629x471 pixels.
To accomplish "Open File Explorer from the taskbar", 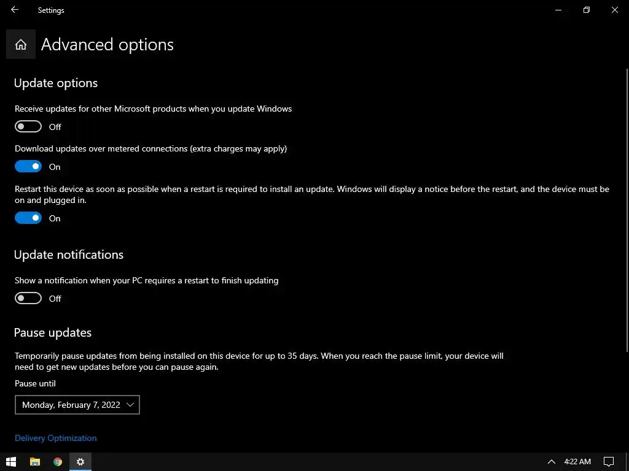I will (x=35, y=462).
